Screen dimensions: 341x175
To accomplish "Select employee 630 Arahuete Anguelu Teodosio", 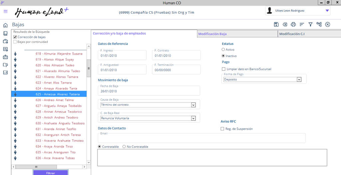I will [x=60, y=123].
